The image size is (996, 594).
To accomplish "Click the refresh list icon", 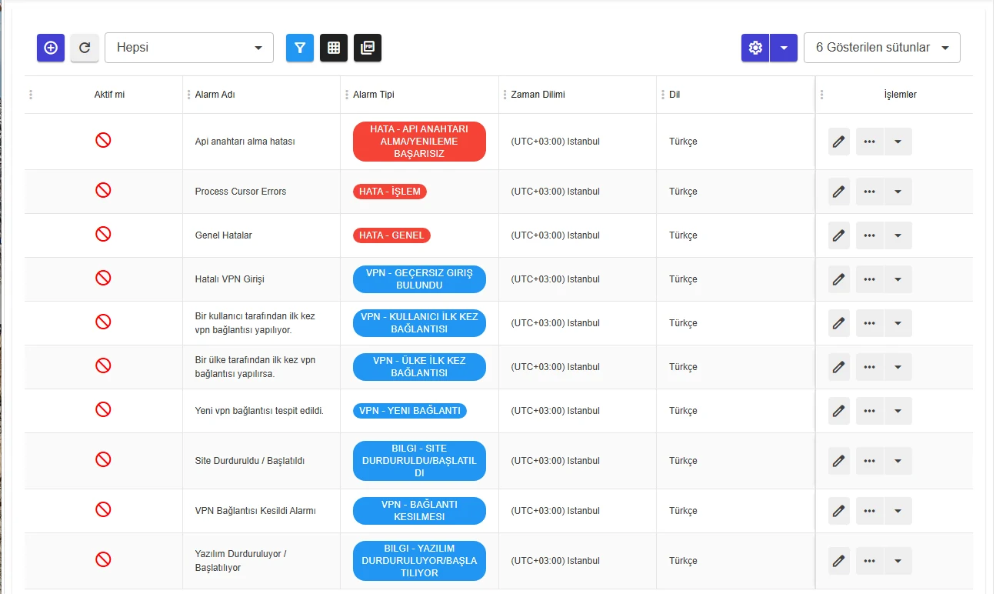I will (85, 48).
